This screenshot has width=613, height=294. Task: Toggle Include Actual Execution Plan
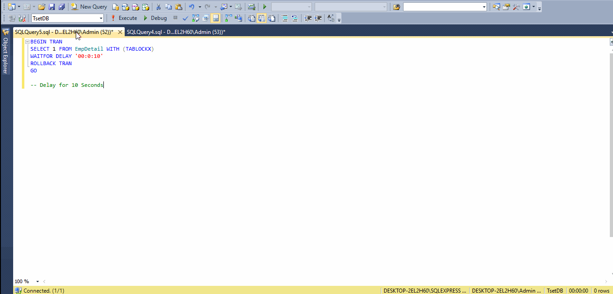click(228, 18)
